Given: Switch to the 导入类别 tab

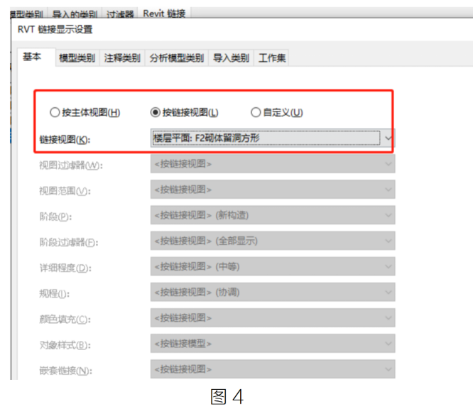Looking at the screenshot, I should point(231,58).
